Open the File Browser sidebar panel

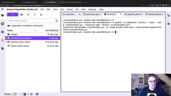2,15
